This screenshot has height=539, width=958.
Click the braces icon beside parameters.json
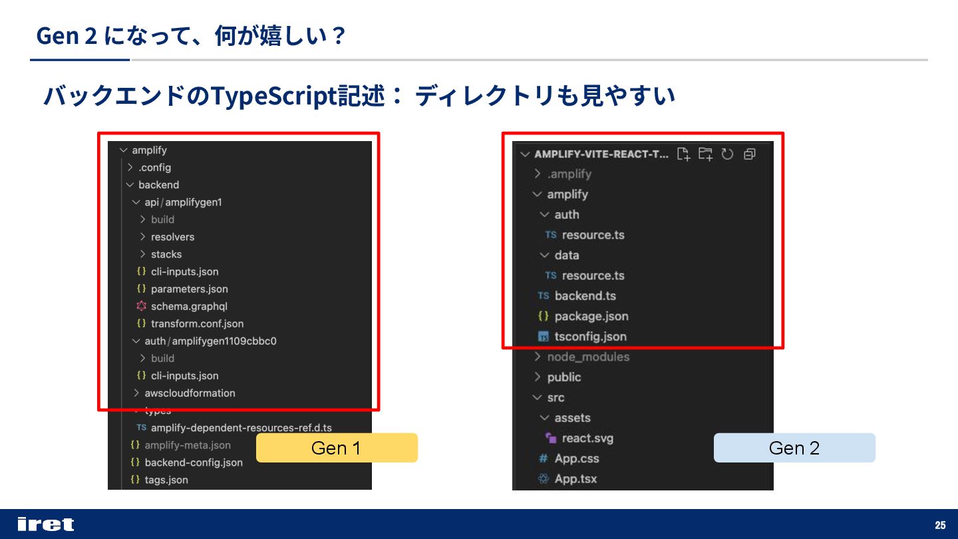(141, 289)
